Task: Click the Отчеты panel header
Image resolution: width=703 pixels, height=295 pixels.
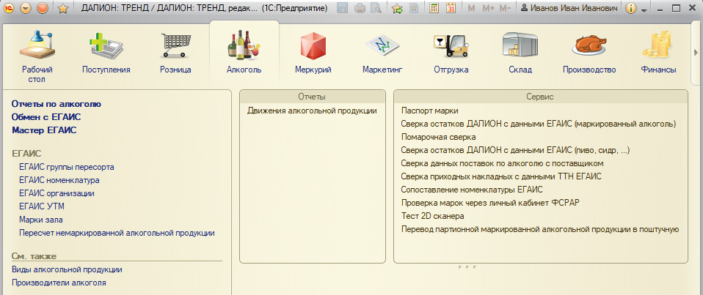Action: click(312, 97)
